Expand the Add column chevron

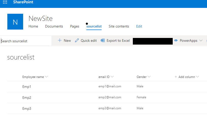[x=198, y=77]
